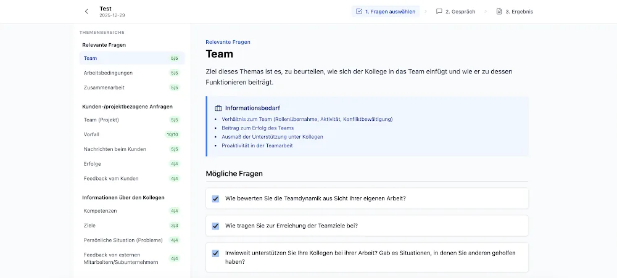Click the document icon of Ergebnis

click(x=499, y=11)
